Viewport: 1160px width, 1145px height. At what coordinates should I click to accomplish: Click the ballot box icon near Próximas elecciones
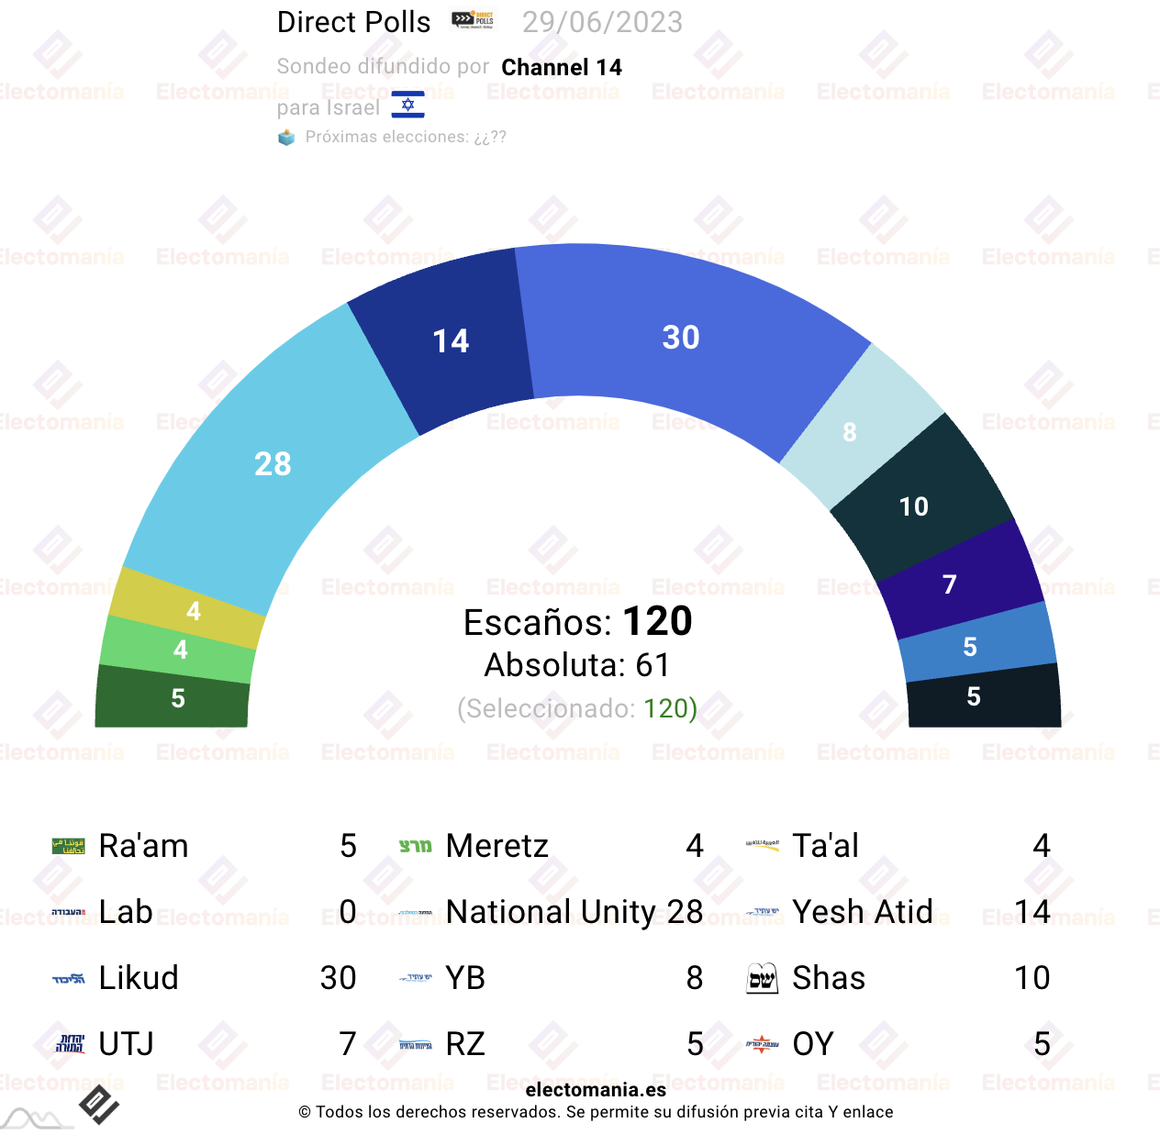(x=286, y=138)
